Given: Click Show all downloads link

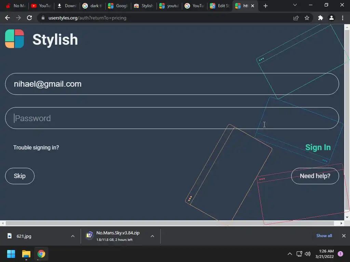Looking at the screenshot, I should [324, 236].
